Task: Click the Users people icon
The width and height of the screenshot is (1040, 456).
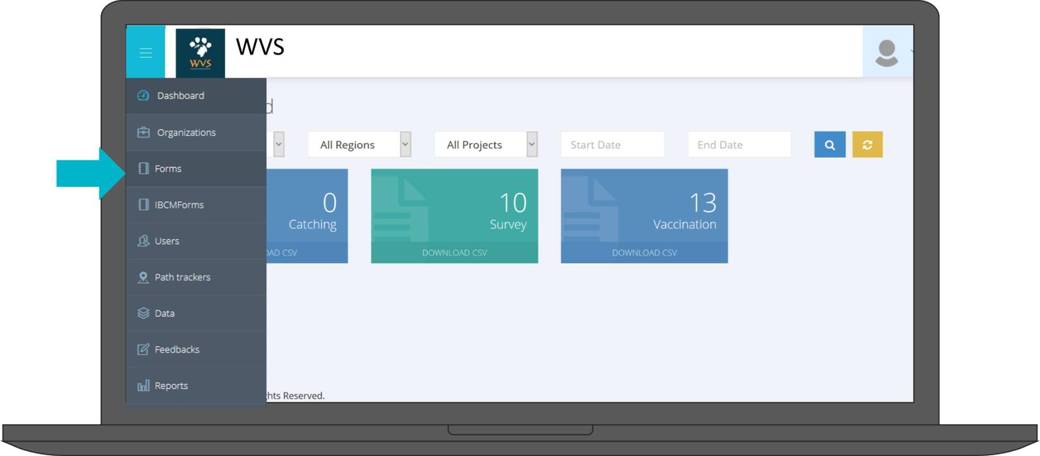Action: (x=144, y=241)
